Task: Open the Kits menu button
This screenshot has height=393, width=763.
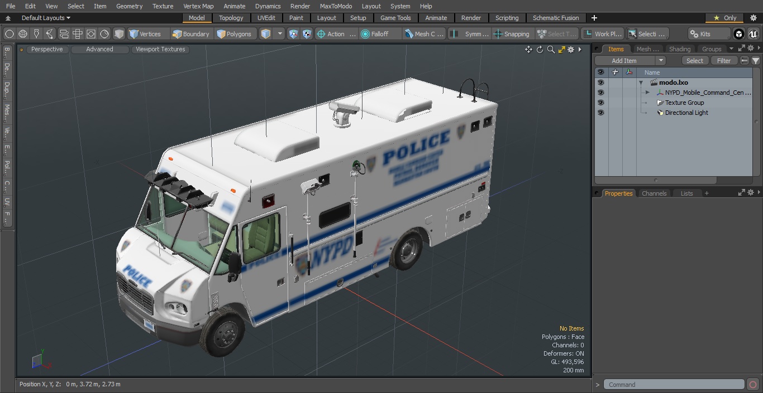Action: [x=709, y=34]
